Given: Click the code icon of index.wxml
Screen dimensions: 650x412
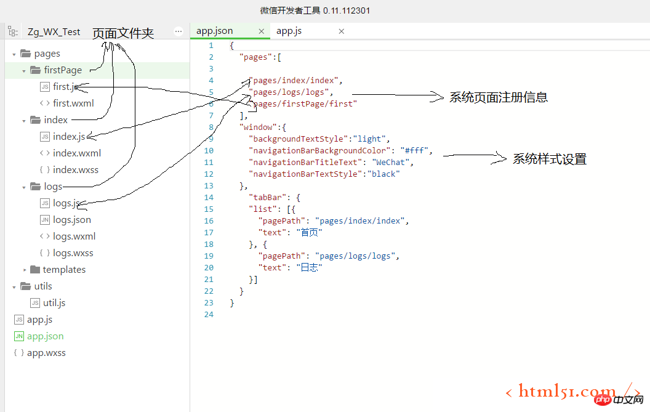Looking at the screenshot, I should point(45,153).
